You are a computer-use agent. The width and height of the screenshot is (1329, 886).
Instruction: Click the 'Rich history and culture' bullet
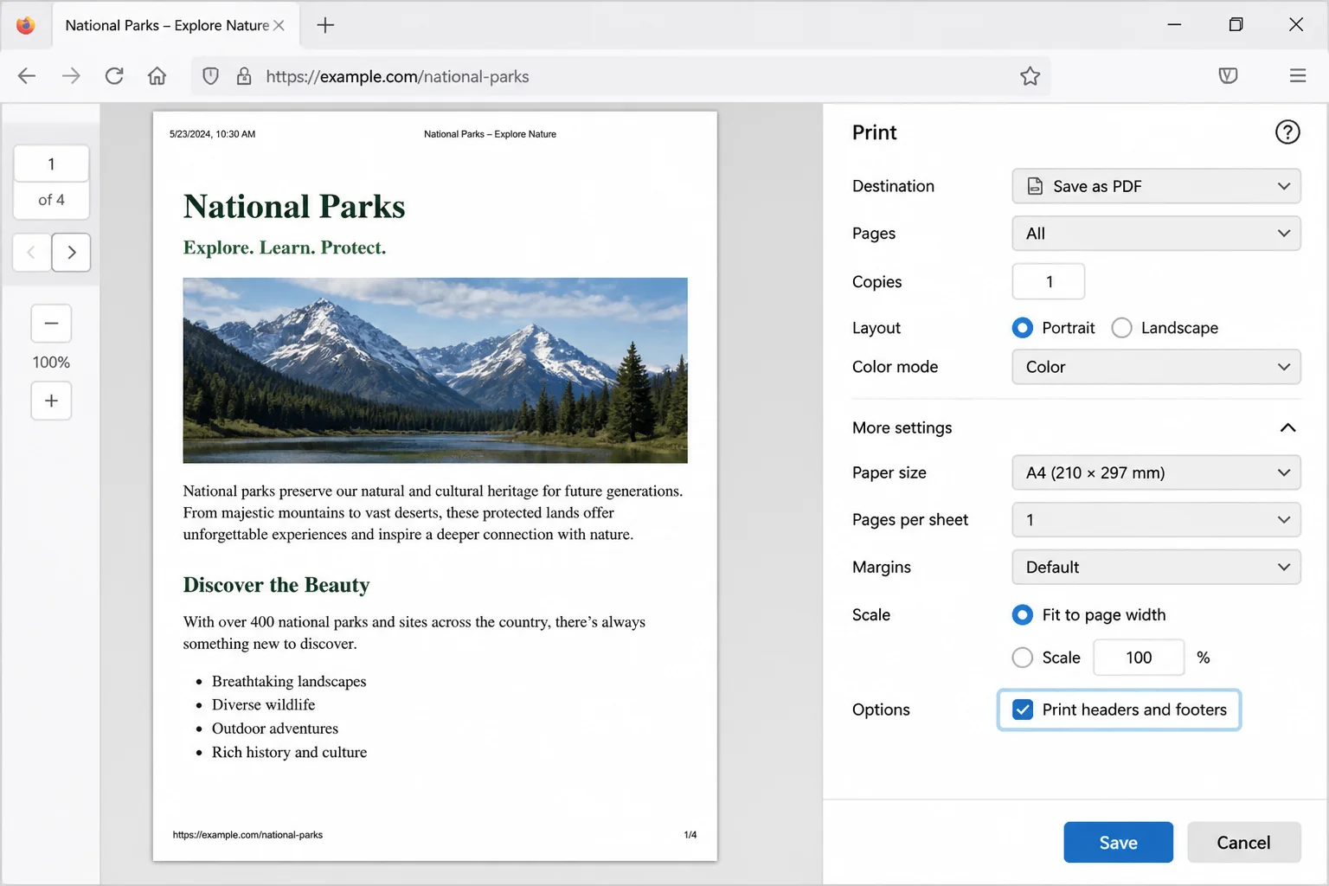(x=289, y=752)
